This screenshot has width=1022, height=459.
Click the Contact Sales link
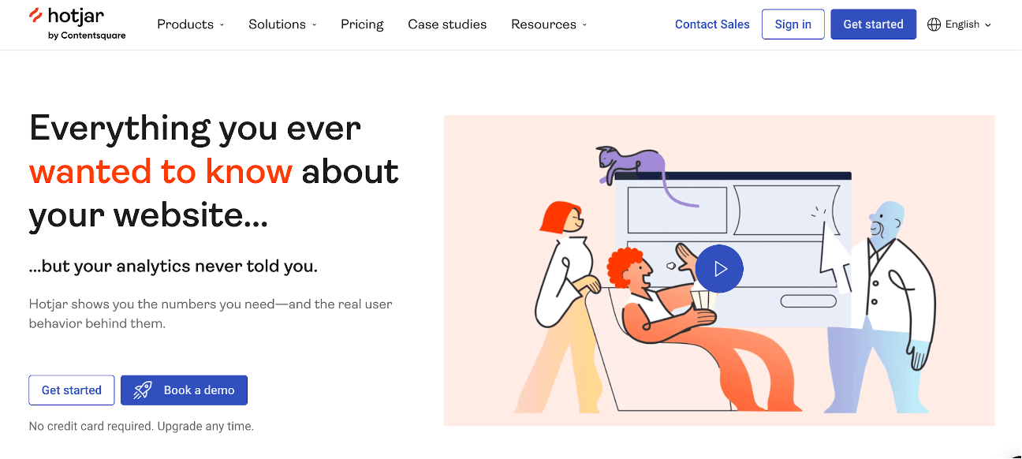click(712, 24)
